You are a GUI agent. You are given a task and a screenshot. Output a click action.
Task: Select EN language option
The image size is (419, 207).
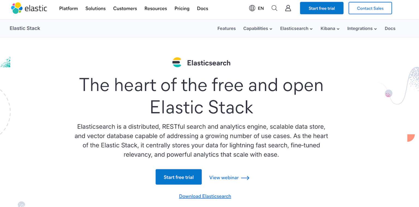[260, 8]
